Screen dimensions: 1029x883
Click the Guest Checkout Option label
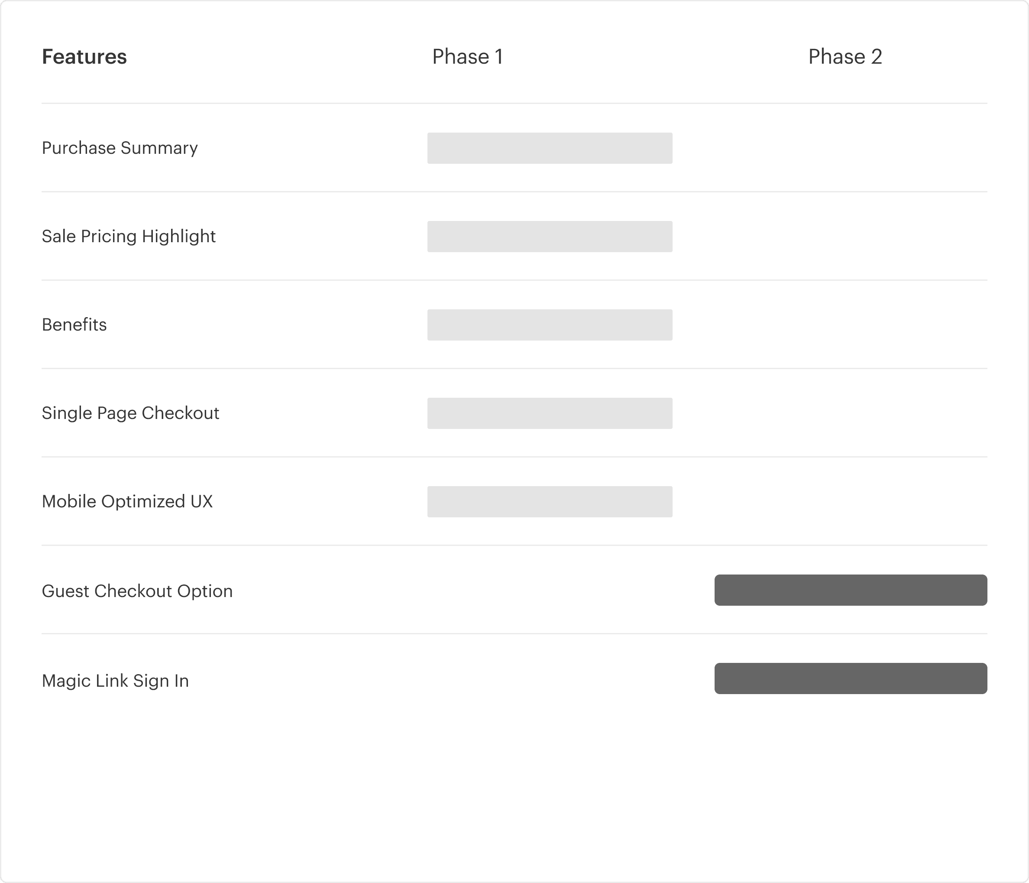click(137, 591)
